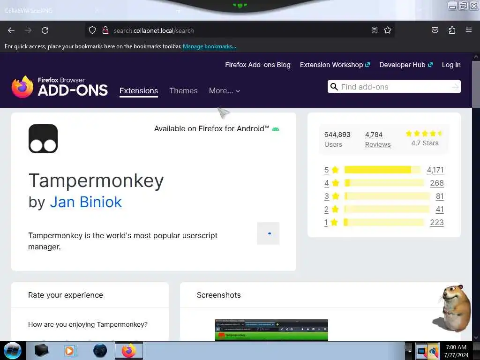Submit search with the arrow icon
480x360 pixels.
coord(455,87)
